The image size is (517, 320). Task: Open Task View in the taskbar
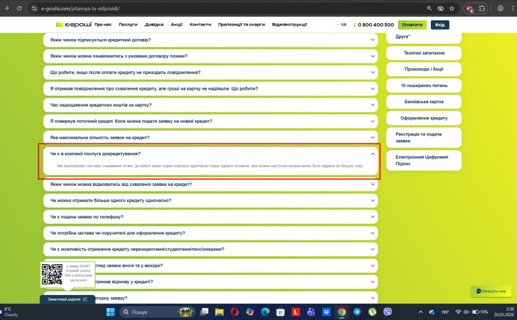click(x=205, y=312)
